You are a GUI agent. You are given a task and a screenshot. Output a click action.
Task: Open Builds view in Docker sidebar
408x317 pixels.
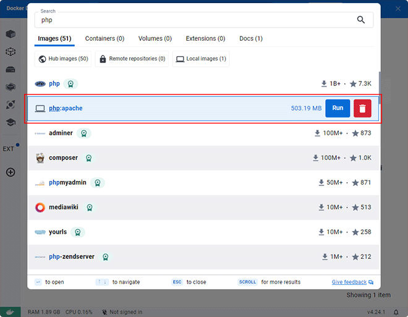[11, 87]
